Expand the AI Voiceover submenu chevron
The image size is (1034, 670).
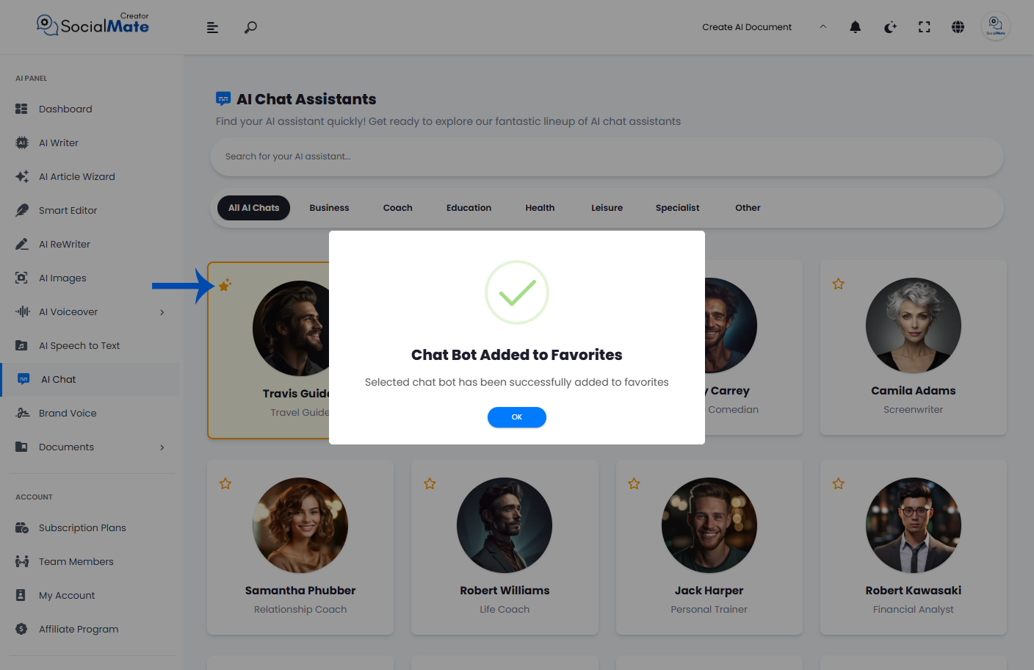[162, 312]
